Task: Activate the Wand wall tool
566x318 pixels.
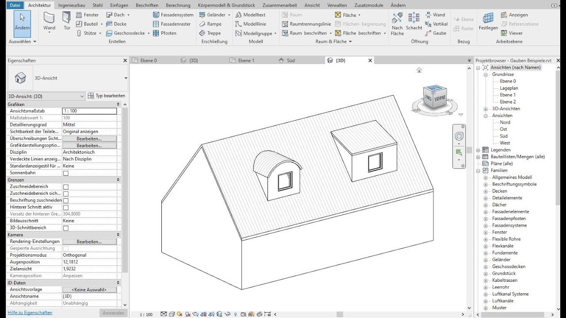Action: coord(50,22)
